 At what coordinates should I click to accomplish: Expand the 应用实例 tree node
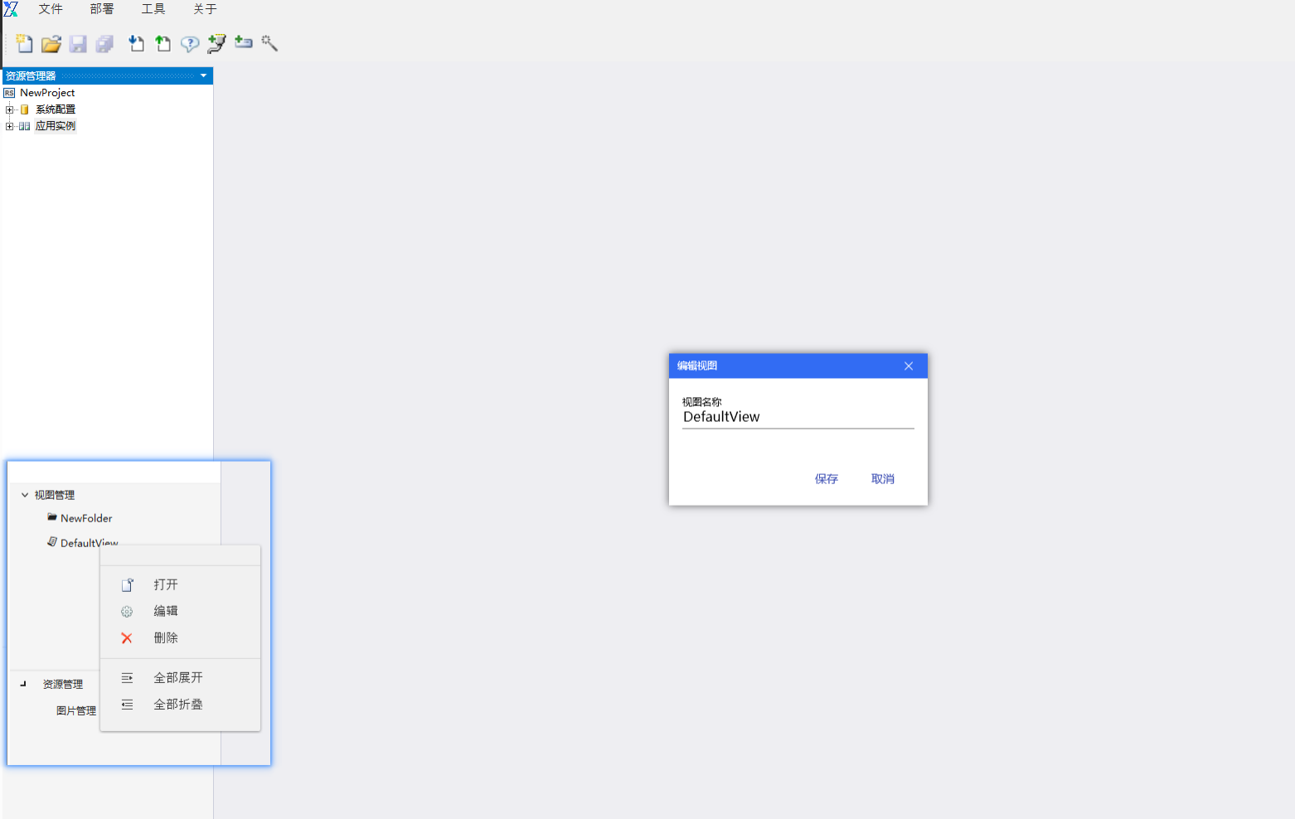coord(9,126)
